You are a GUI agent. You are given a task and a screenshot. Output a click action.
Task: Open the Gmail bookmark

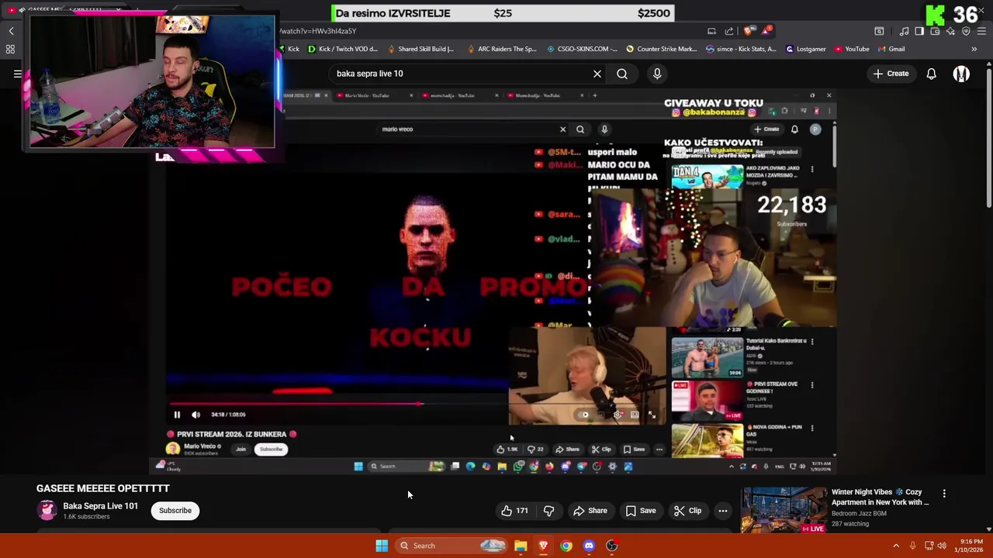click(891, 49)
